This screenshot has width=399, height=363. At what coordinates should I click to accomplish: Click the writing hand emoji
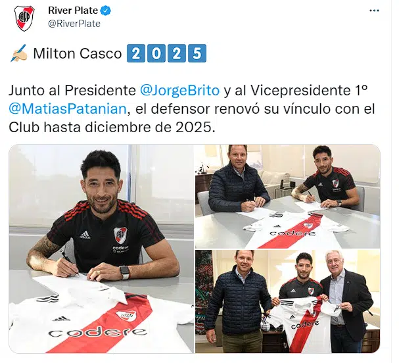[x=18, y=53]
